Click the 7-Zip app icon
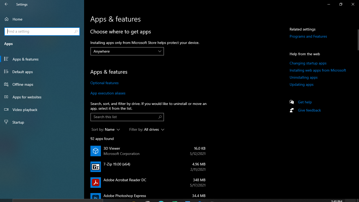The image size is (359, 202). [96, 167]
